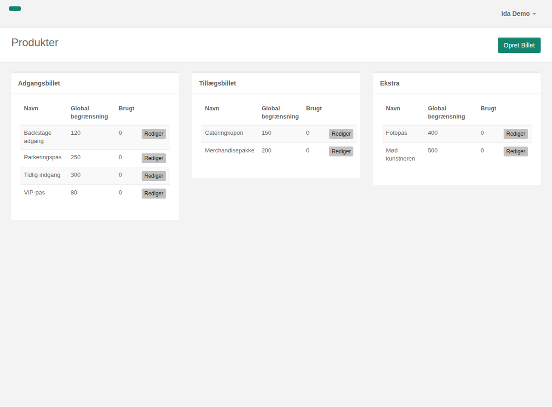Select the Ekstra panel heading
The image size is (552, 407).
pos(390,83)
